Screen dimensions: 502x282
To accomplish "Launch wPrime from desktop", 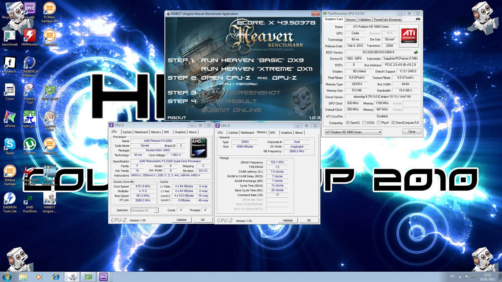I will (x=10, y=119).
